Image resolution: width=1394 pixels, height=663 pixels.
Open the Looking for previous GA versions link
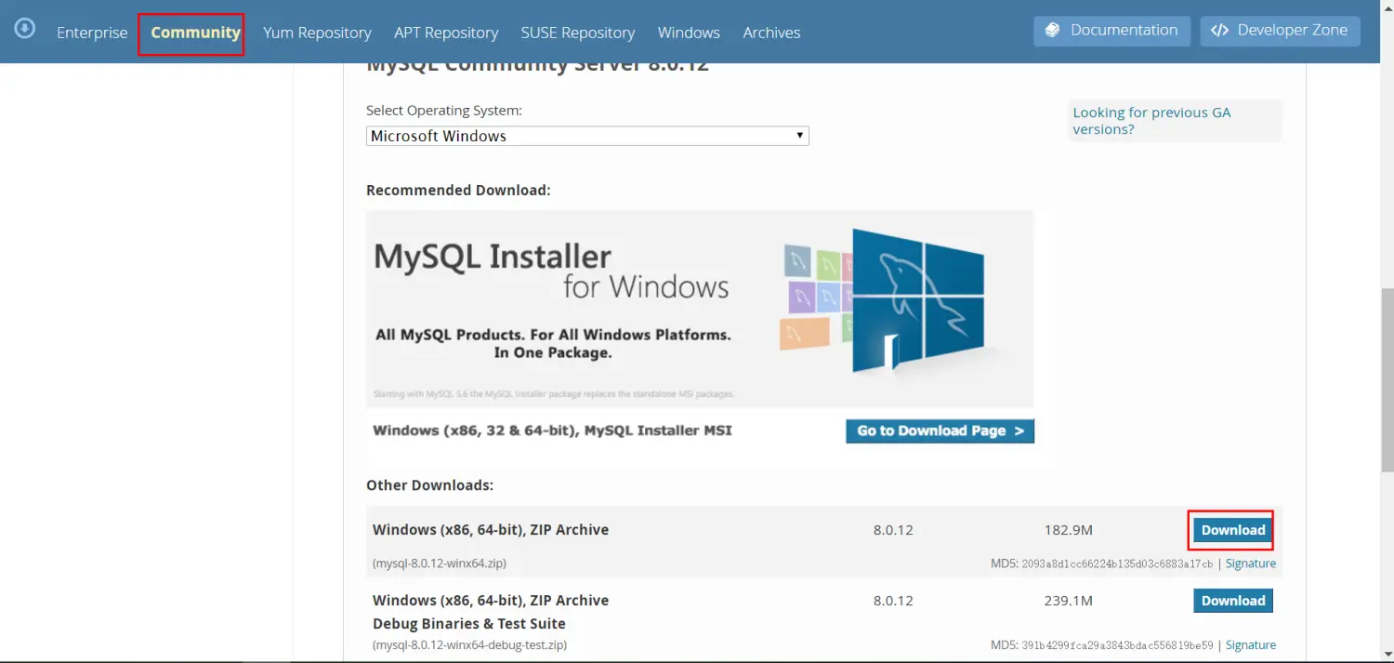[x=1151, y=121]
